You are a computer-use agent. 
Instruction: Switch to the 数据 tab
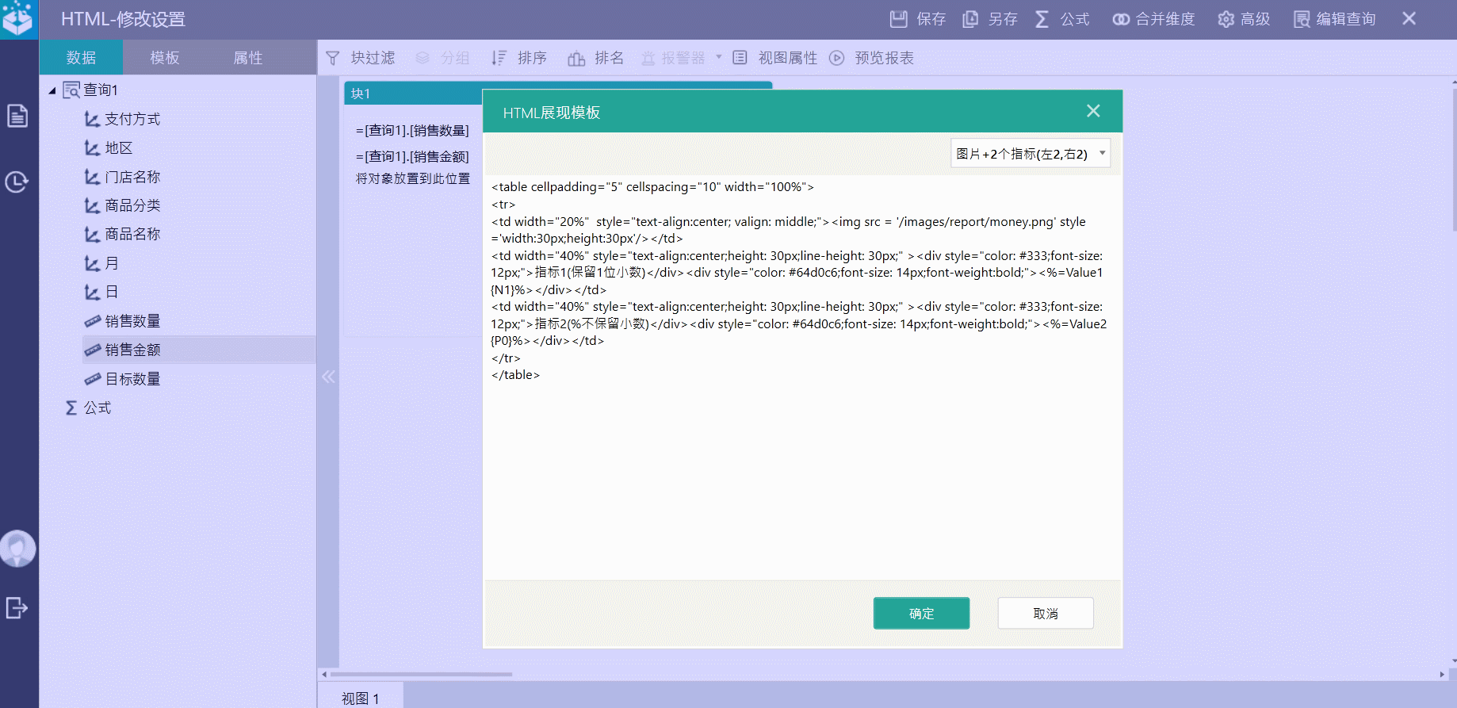pos(82,58)
